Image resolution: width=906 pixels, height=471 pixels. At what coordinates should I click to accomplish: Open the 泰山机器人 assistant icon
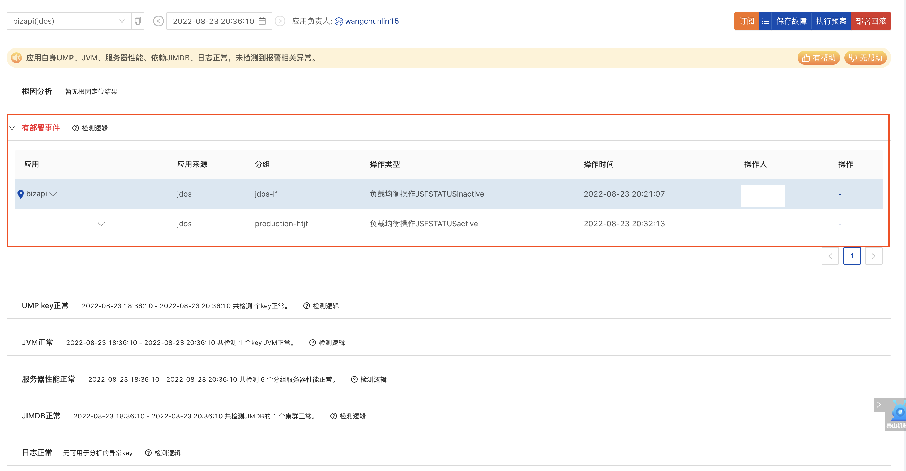pyautogui.click(x=896, y=414)
